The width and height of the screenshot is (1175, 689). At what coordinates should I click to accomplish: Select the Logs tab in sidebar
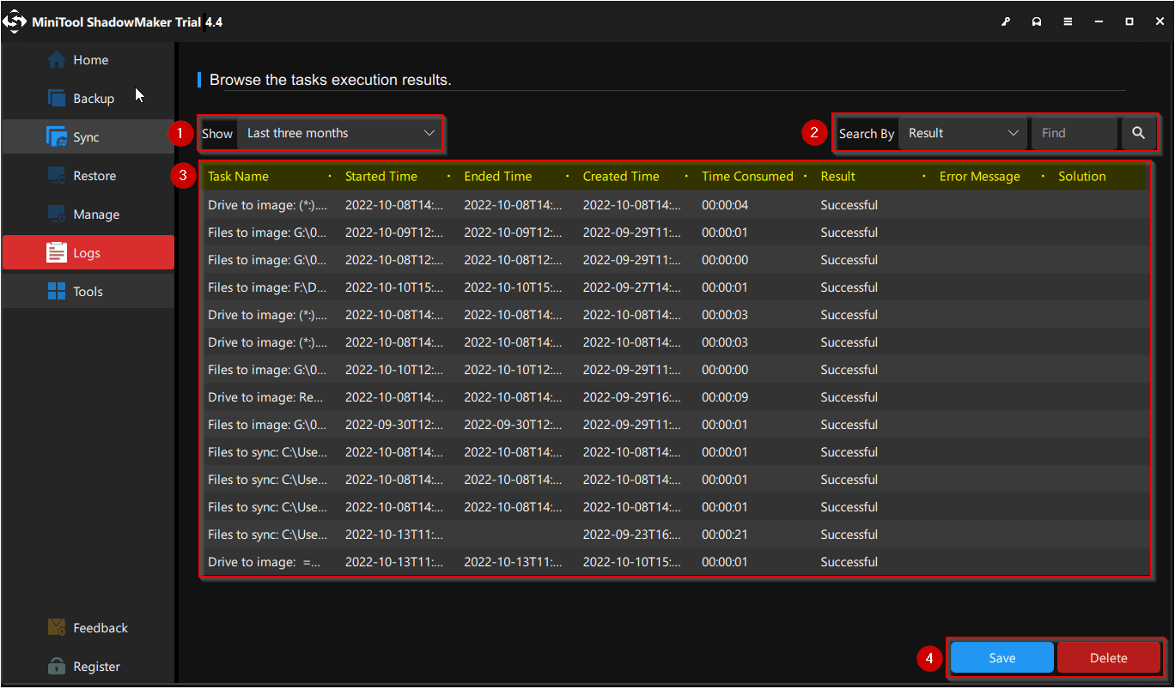(88, 253)
